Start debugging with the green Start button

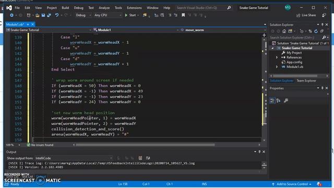(130, 15)
